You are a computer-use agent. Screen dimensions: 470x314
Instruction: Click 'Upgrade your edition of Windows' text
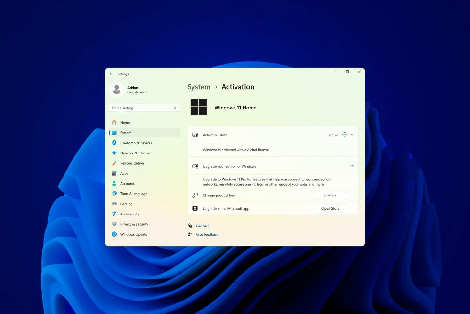229,166
